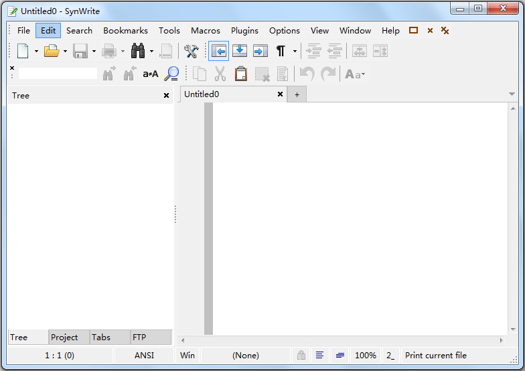525x371 pixels.
Task: Open the pilcrow options dropdown arrow
Action: (295, 51)
